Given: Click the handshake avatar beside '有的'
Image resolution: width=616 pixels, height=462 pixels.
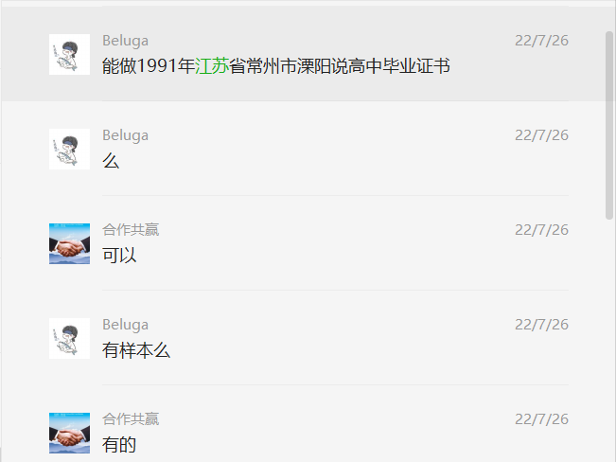Looking at the screenshot, I should click(x=69, y=434).
